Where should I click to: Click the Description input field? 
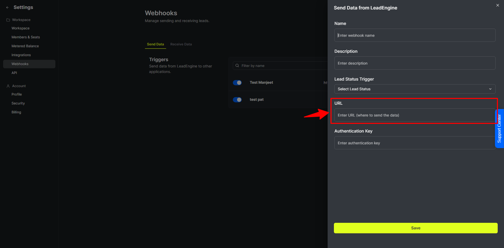[415, 63]
